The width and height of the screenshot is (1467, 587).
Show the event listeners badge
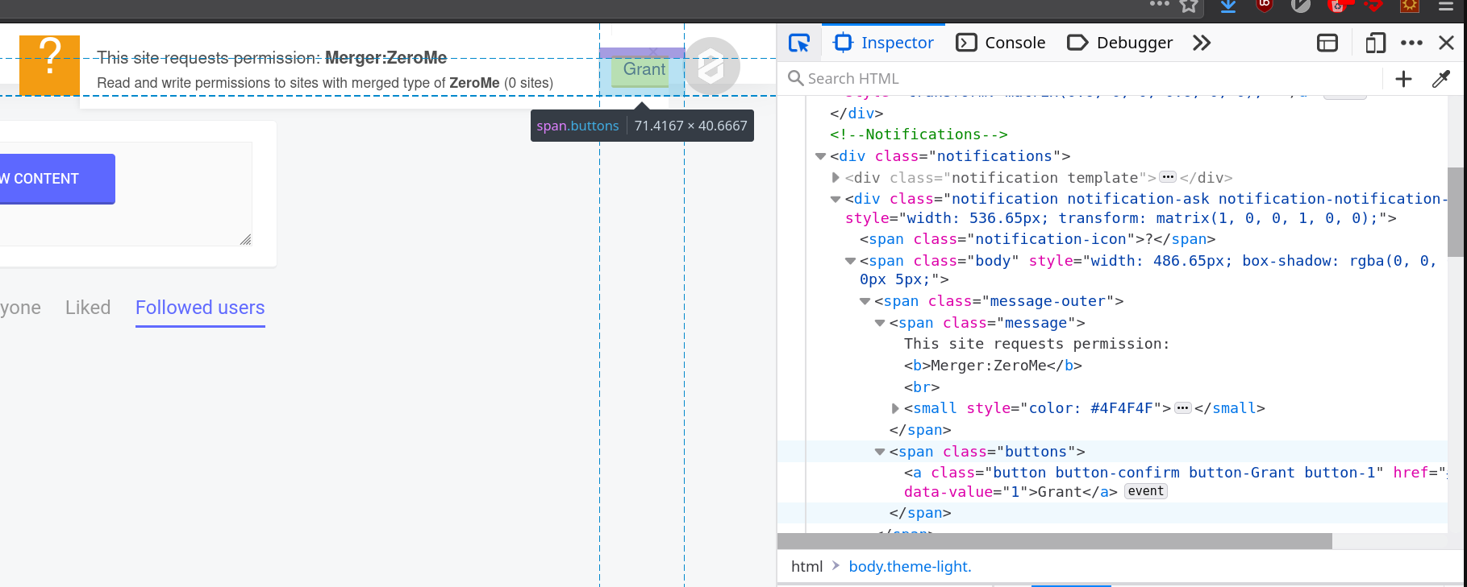[1146, 491]
